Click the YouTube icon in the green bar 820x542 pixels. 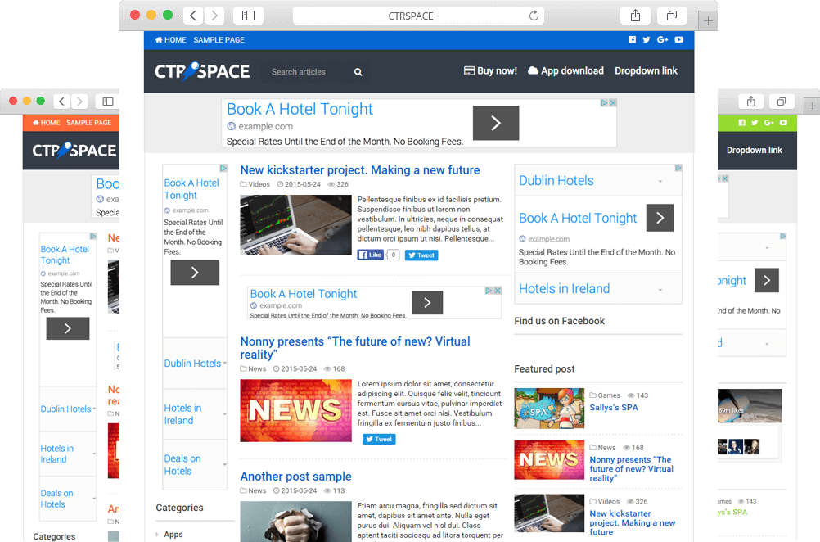click(x=783, y=123)
